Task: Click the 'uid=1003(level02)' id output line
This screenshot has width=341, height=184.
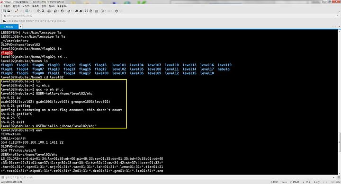Action: click(55, 102)
